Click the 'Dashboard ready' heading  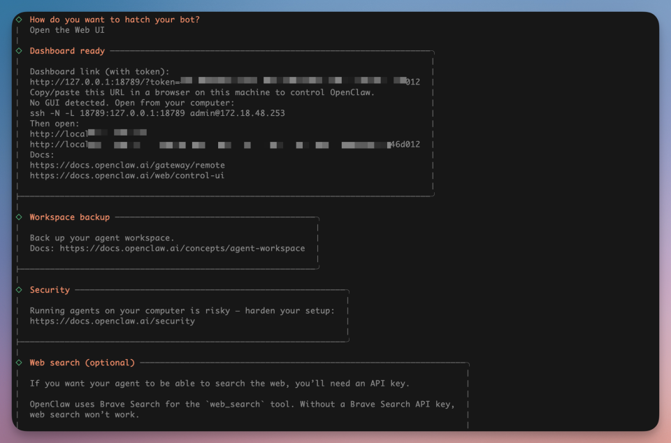[x=67, y=51]
